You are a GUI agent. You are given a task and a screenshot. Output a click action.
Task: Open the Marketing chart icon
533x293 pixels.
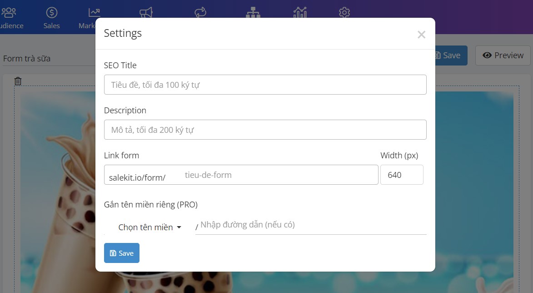[x=94, y=13]
